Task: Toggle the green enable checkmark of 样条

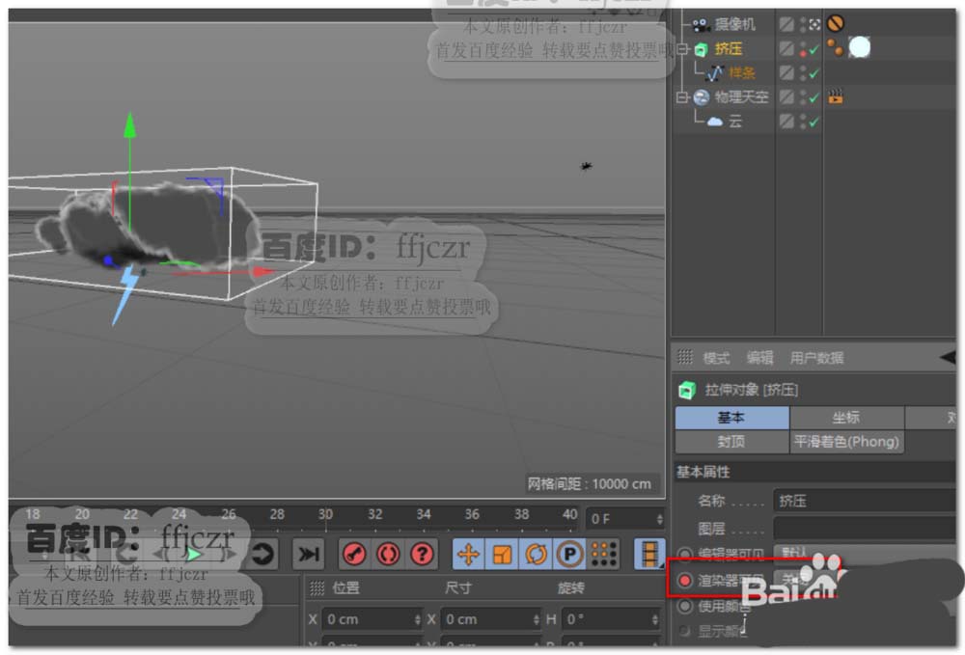Action: 814,73
